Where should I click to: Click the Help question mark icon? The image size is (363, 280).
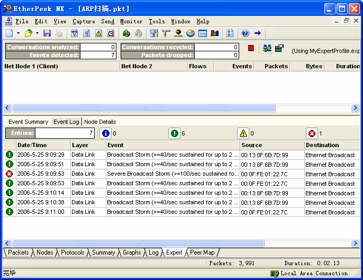(x=245, y=33)
